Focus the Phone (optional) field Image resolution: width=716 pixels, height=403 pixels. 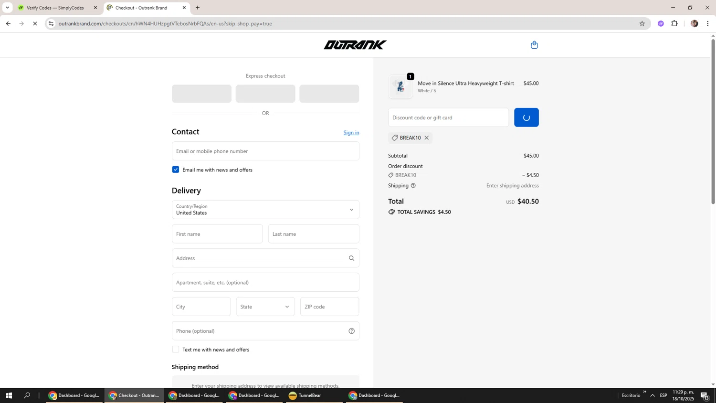(265, 331)
